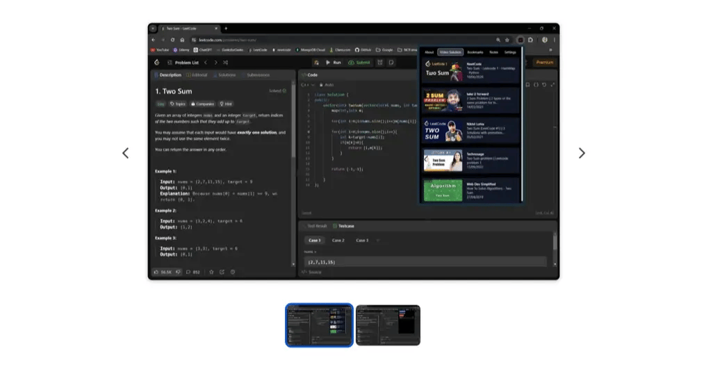The width and height of the screenshot is (706, 372).
Task: Open the Notes tab in popup
Action: (494, 52)
